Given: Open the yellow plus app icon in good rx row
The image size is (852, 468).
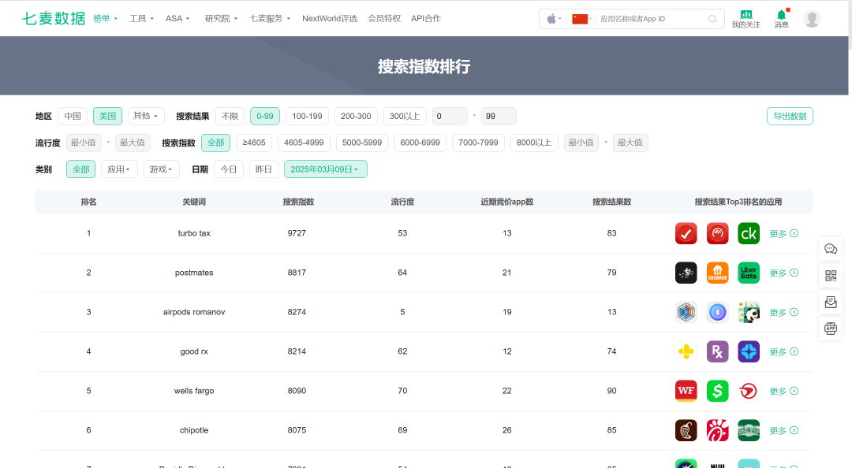Looking at the screenshot, I should [686, 351].
